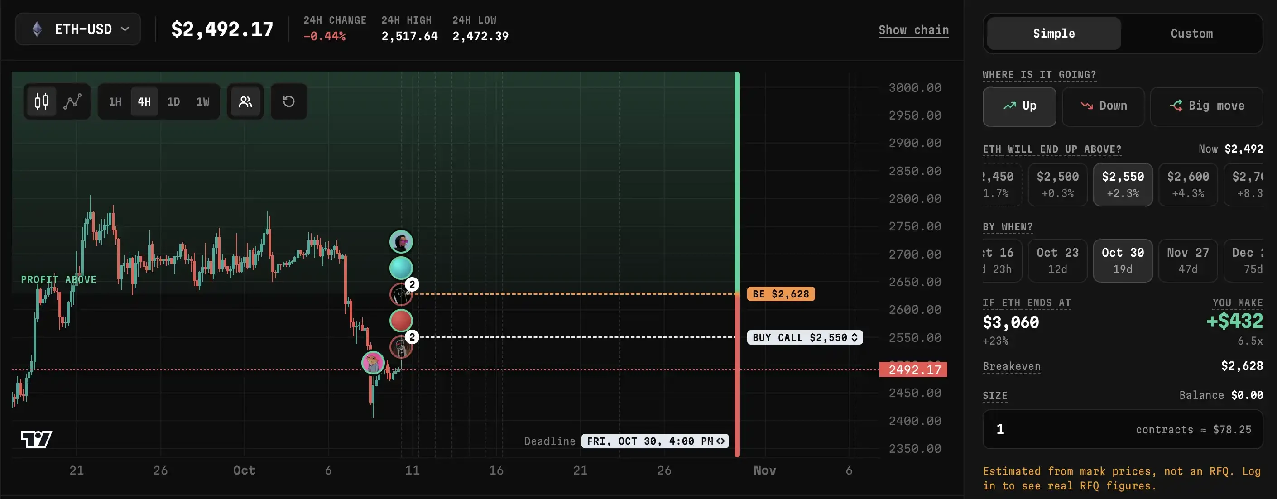Select the Oct 23 expiry
Image resolution: width=1277 pixels, height=499 pixels.
[1057, 261]
